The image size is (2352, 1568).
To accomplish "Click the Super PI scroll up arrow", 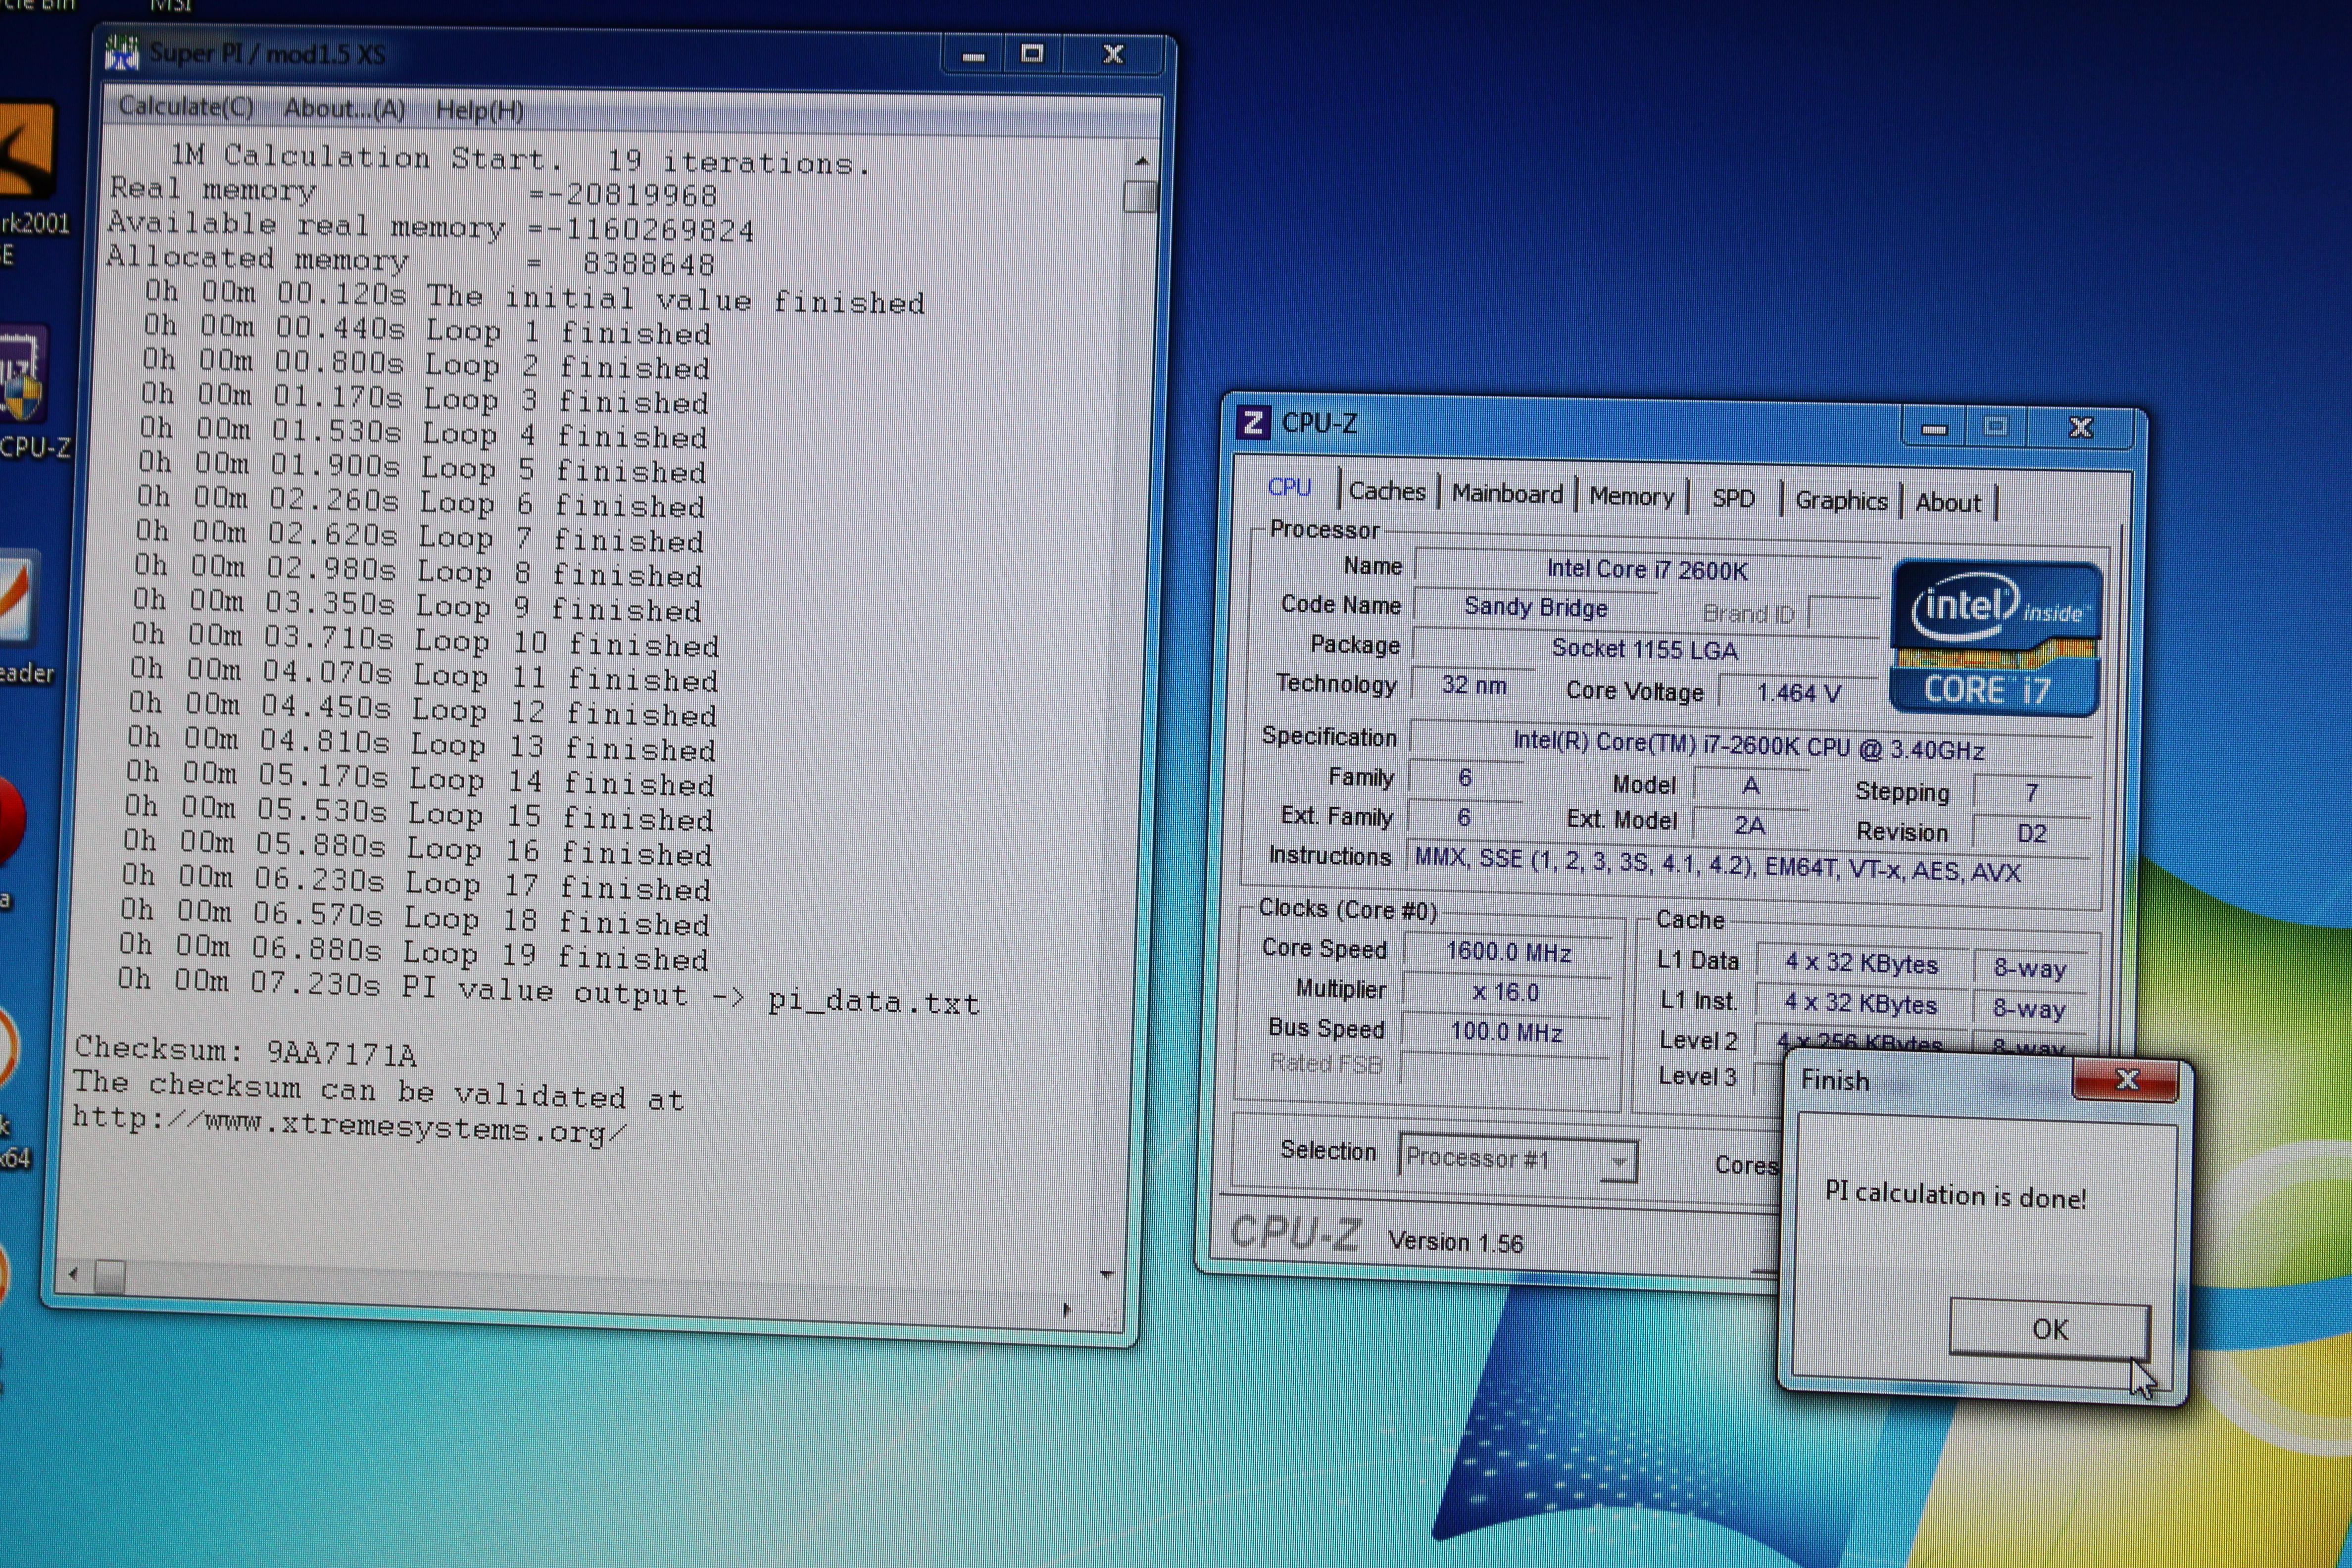I will pos(1141,160).
